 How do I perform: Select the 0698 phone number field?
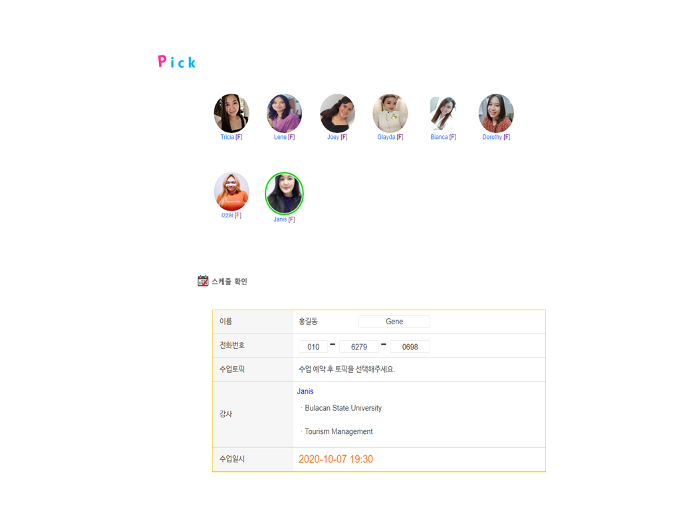click(x=410, y=346)
